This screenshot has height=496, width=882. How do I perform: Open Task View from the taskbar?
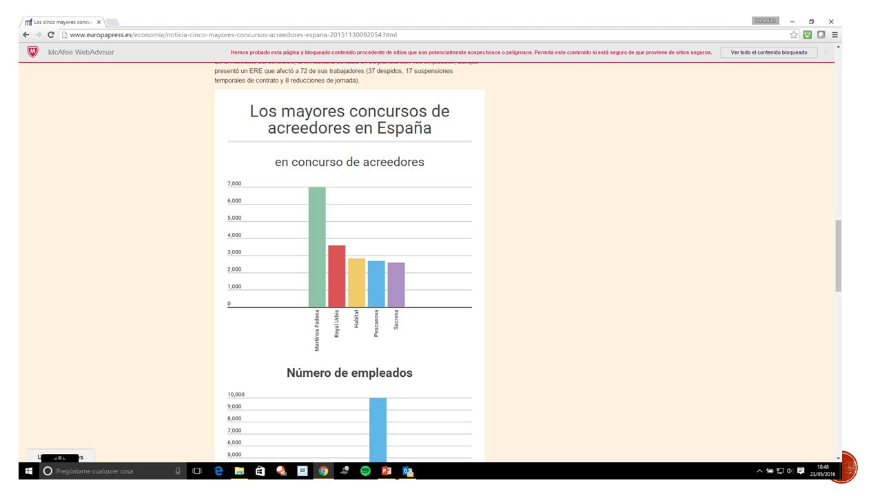pyautogui.click(x=197, y=471)
